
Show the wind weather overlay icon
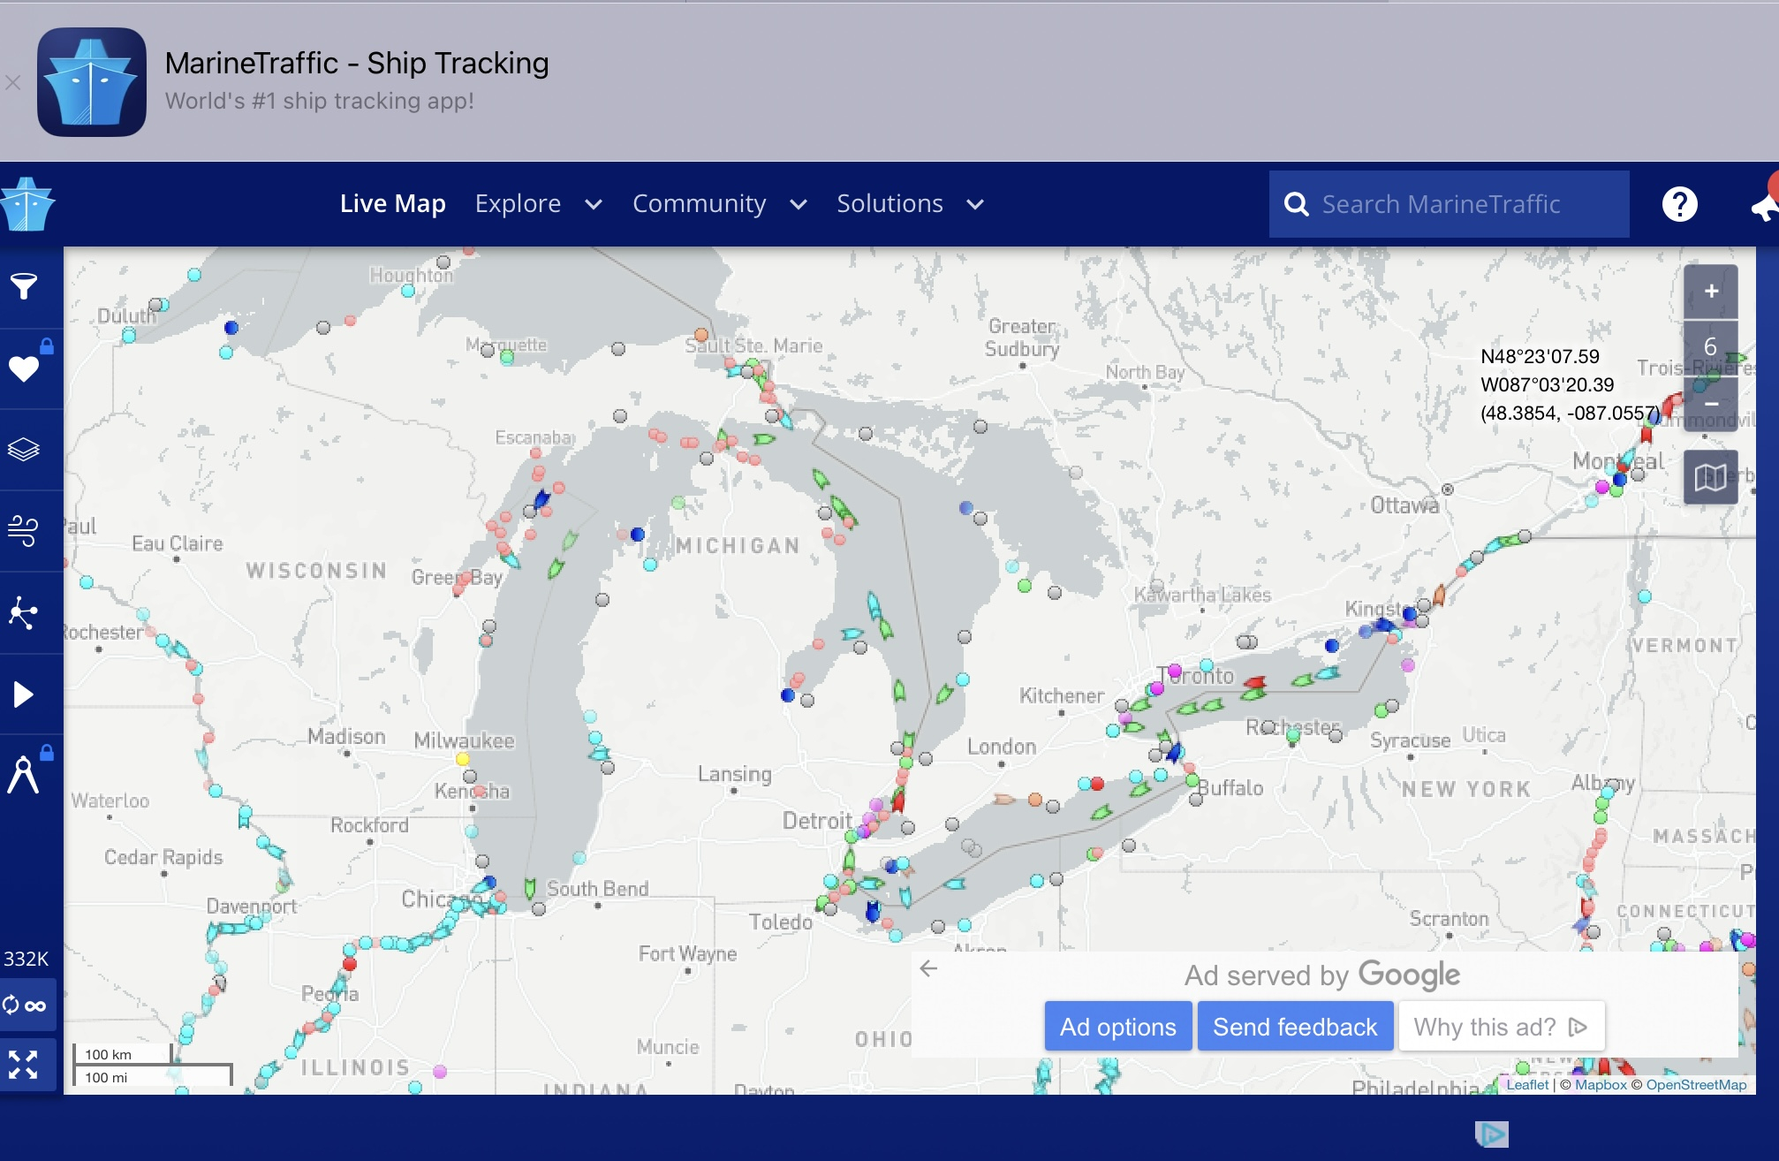click(24, 531)
